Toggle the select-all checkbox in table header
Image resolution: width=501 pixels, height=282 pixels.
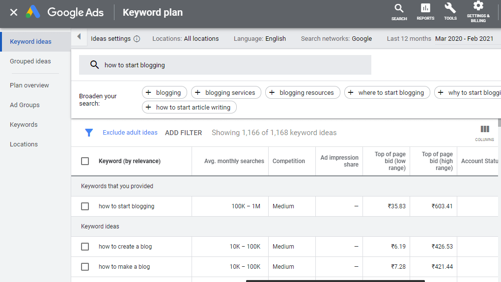pyautogui.click(x=85, y=161)
